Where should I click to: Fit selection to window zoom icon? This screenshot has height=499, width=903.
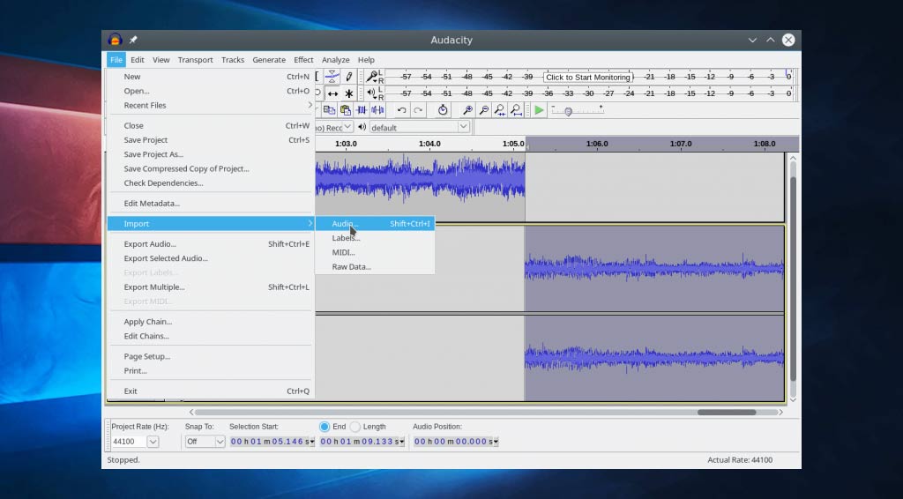500,110
